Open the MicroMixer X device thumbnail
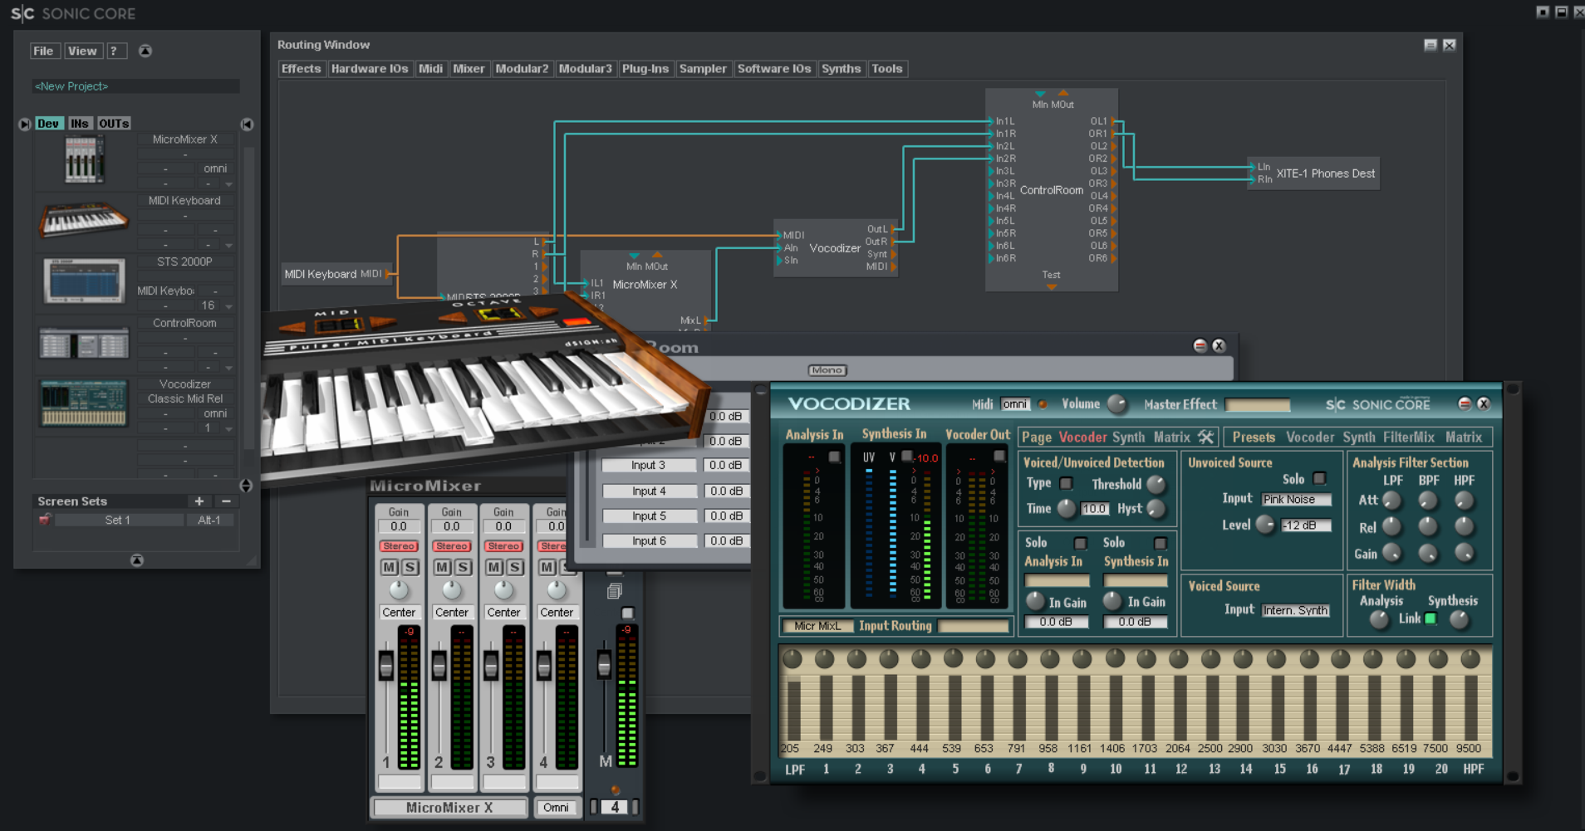1585x831 pixels. [84, 159]
